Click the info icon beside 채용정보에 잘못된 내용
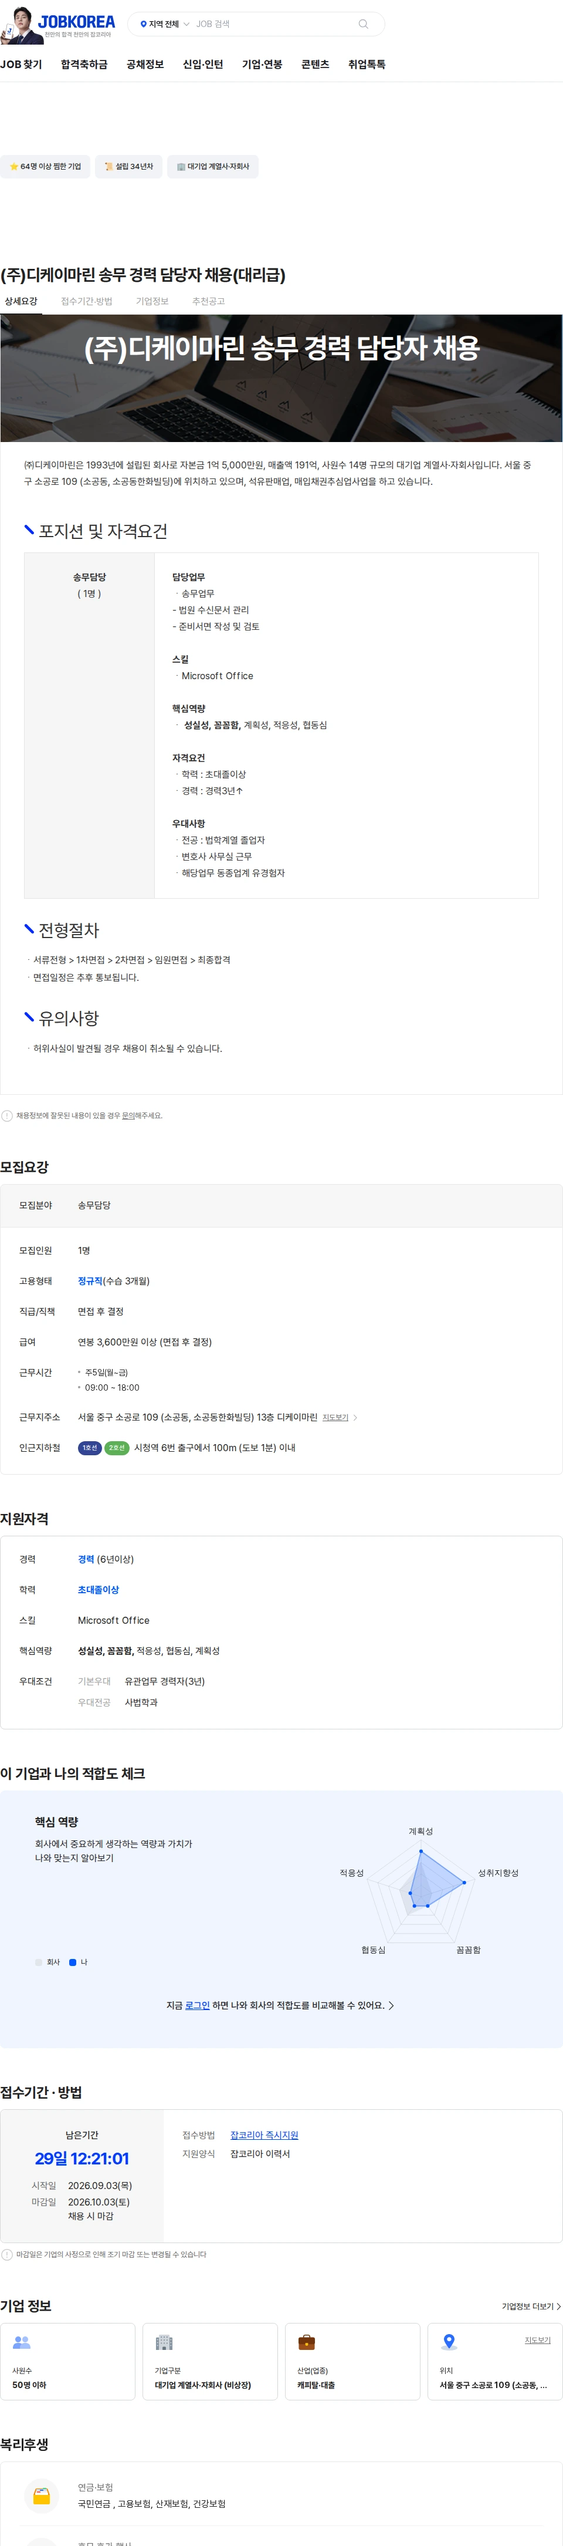This screenshot has height=2546, width=563. 7,1116
